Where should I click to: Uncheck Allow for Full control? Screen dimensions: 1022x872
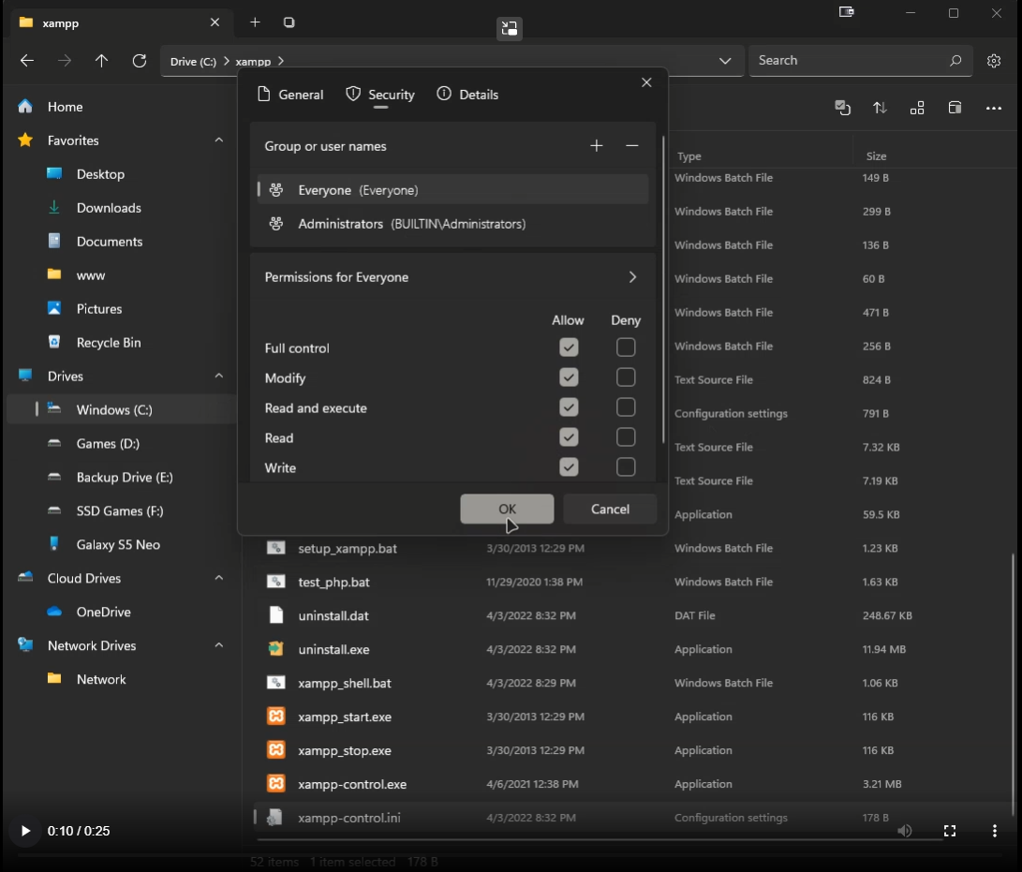tap(569, 347)
